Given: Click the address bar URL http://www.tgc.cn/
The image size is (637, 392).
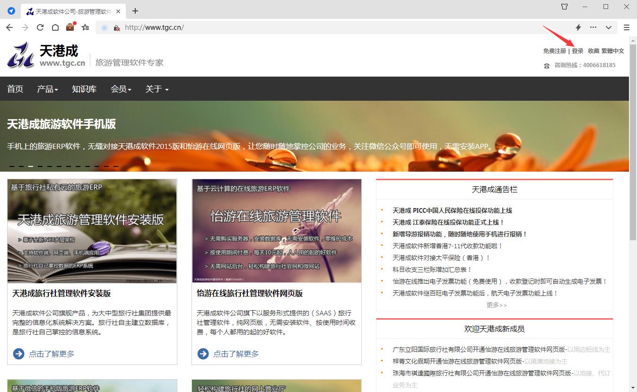Looking at the screenshot, I should (154, 27).
